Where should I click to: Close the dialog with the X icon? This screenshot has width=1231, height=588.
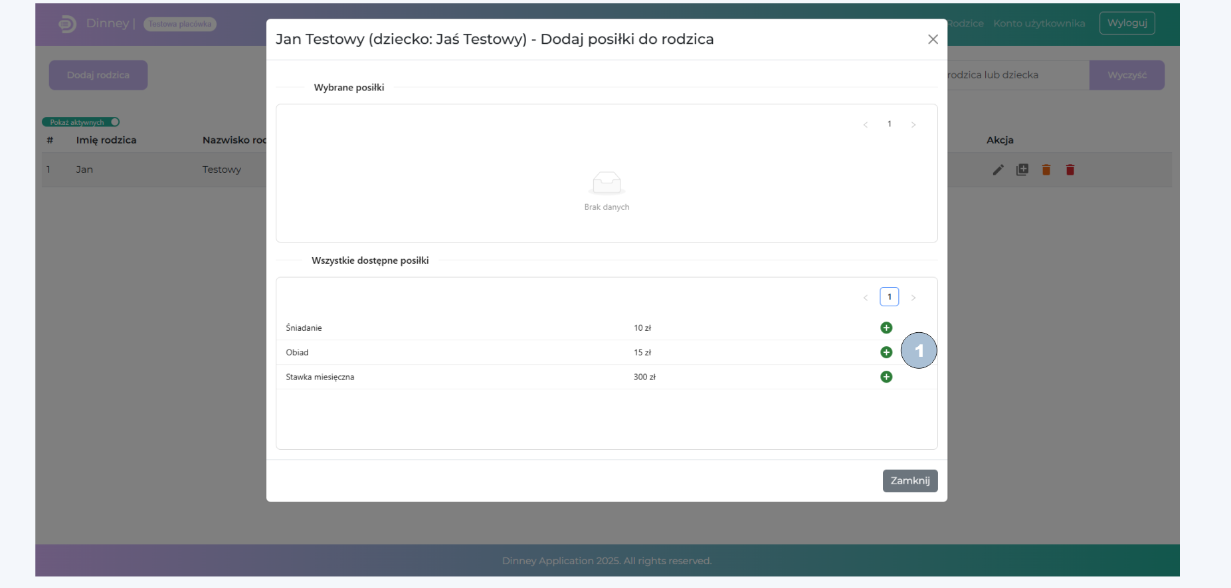tap(933, 39)
